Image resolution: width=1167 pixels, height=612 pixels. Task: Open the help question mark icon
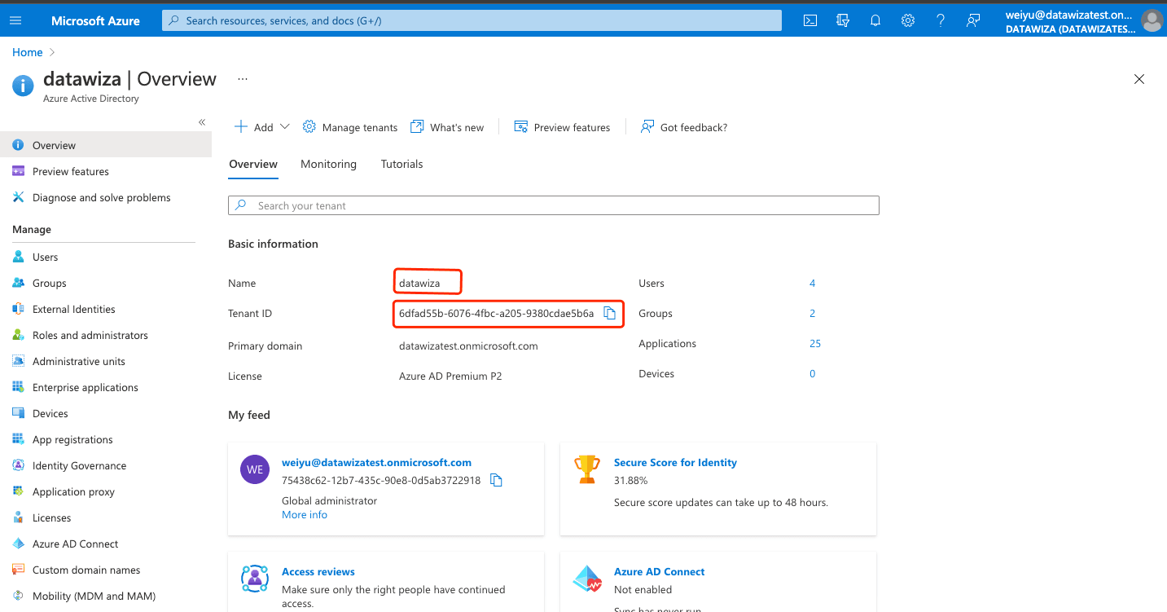(941, 20)
